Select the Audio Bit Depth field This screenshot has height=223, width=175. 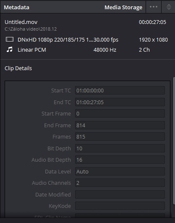click(x=120, y=160)
